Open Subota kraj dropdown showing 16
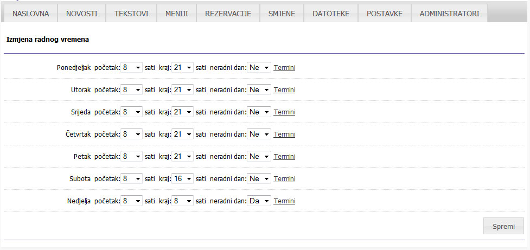 click(182, 179)
